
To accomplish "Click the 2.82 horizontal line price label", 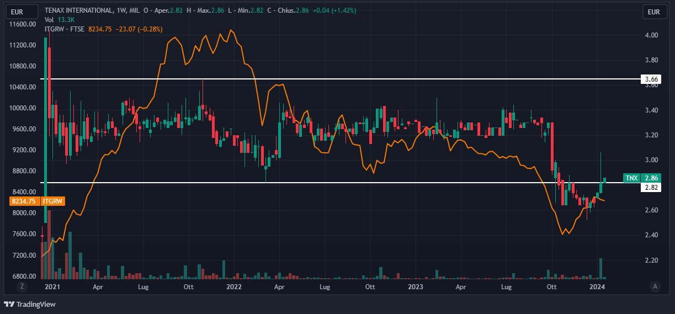I will [651, 188].
